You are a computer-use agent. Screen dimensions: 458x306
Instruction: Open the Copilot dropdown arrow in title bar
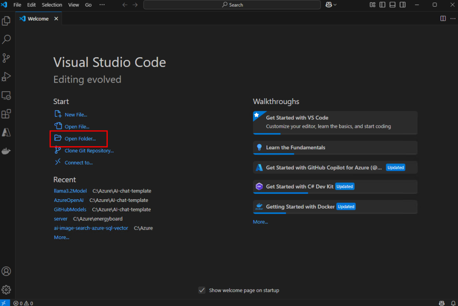tap(335, 4)
